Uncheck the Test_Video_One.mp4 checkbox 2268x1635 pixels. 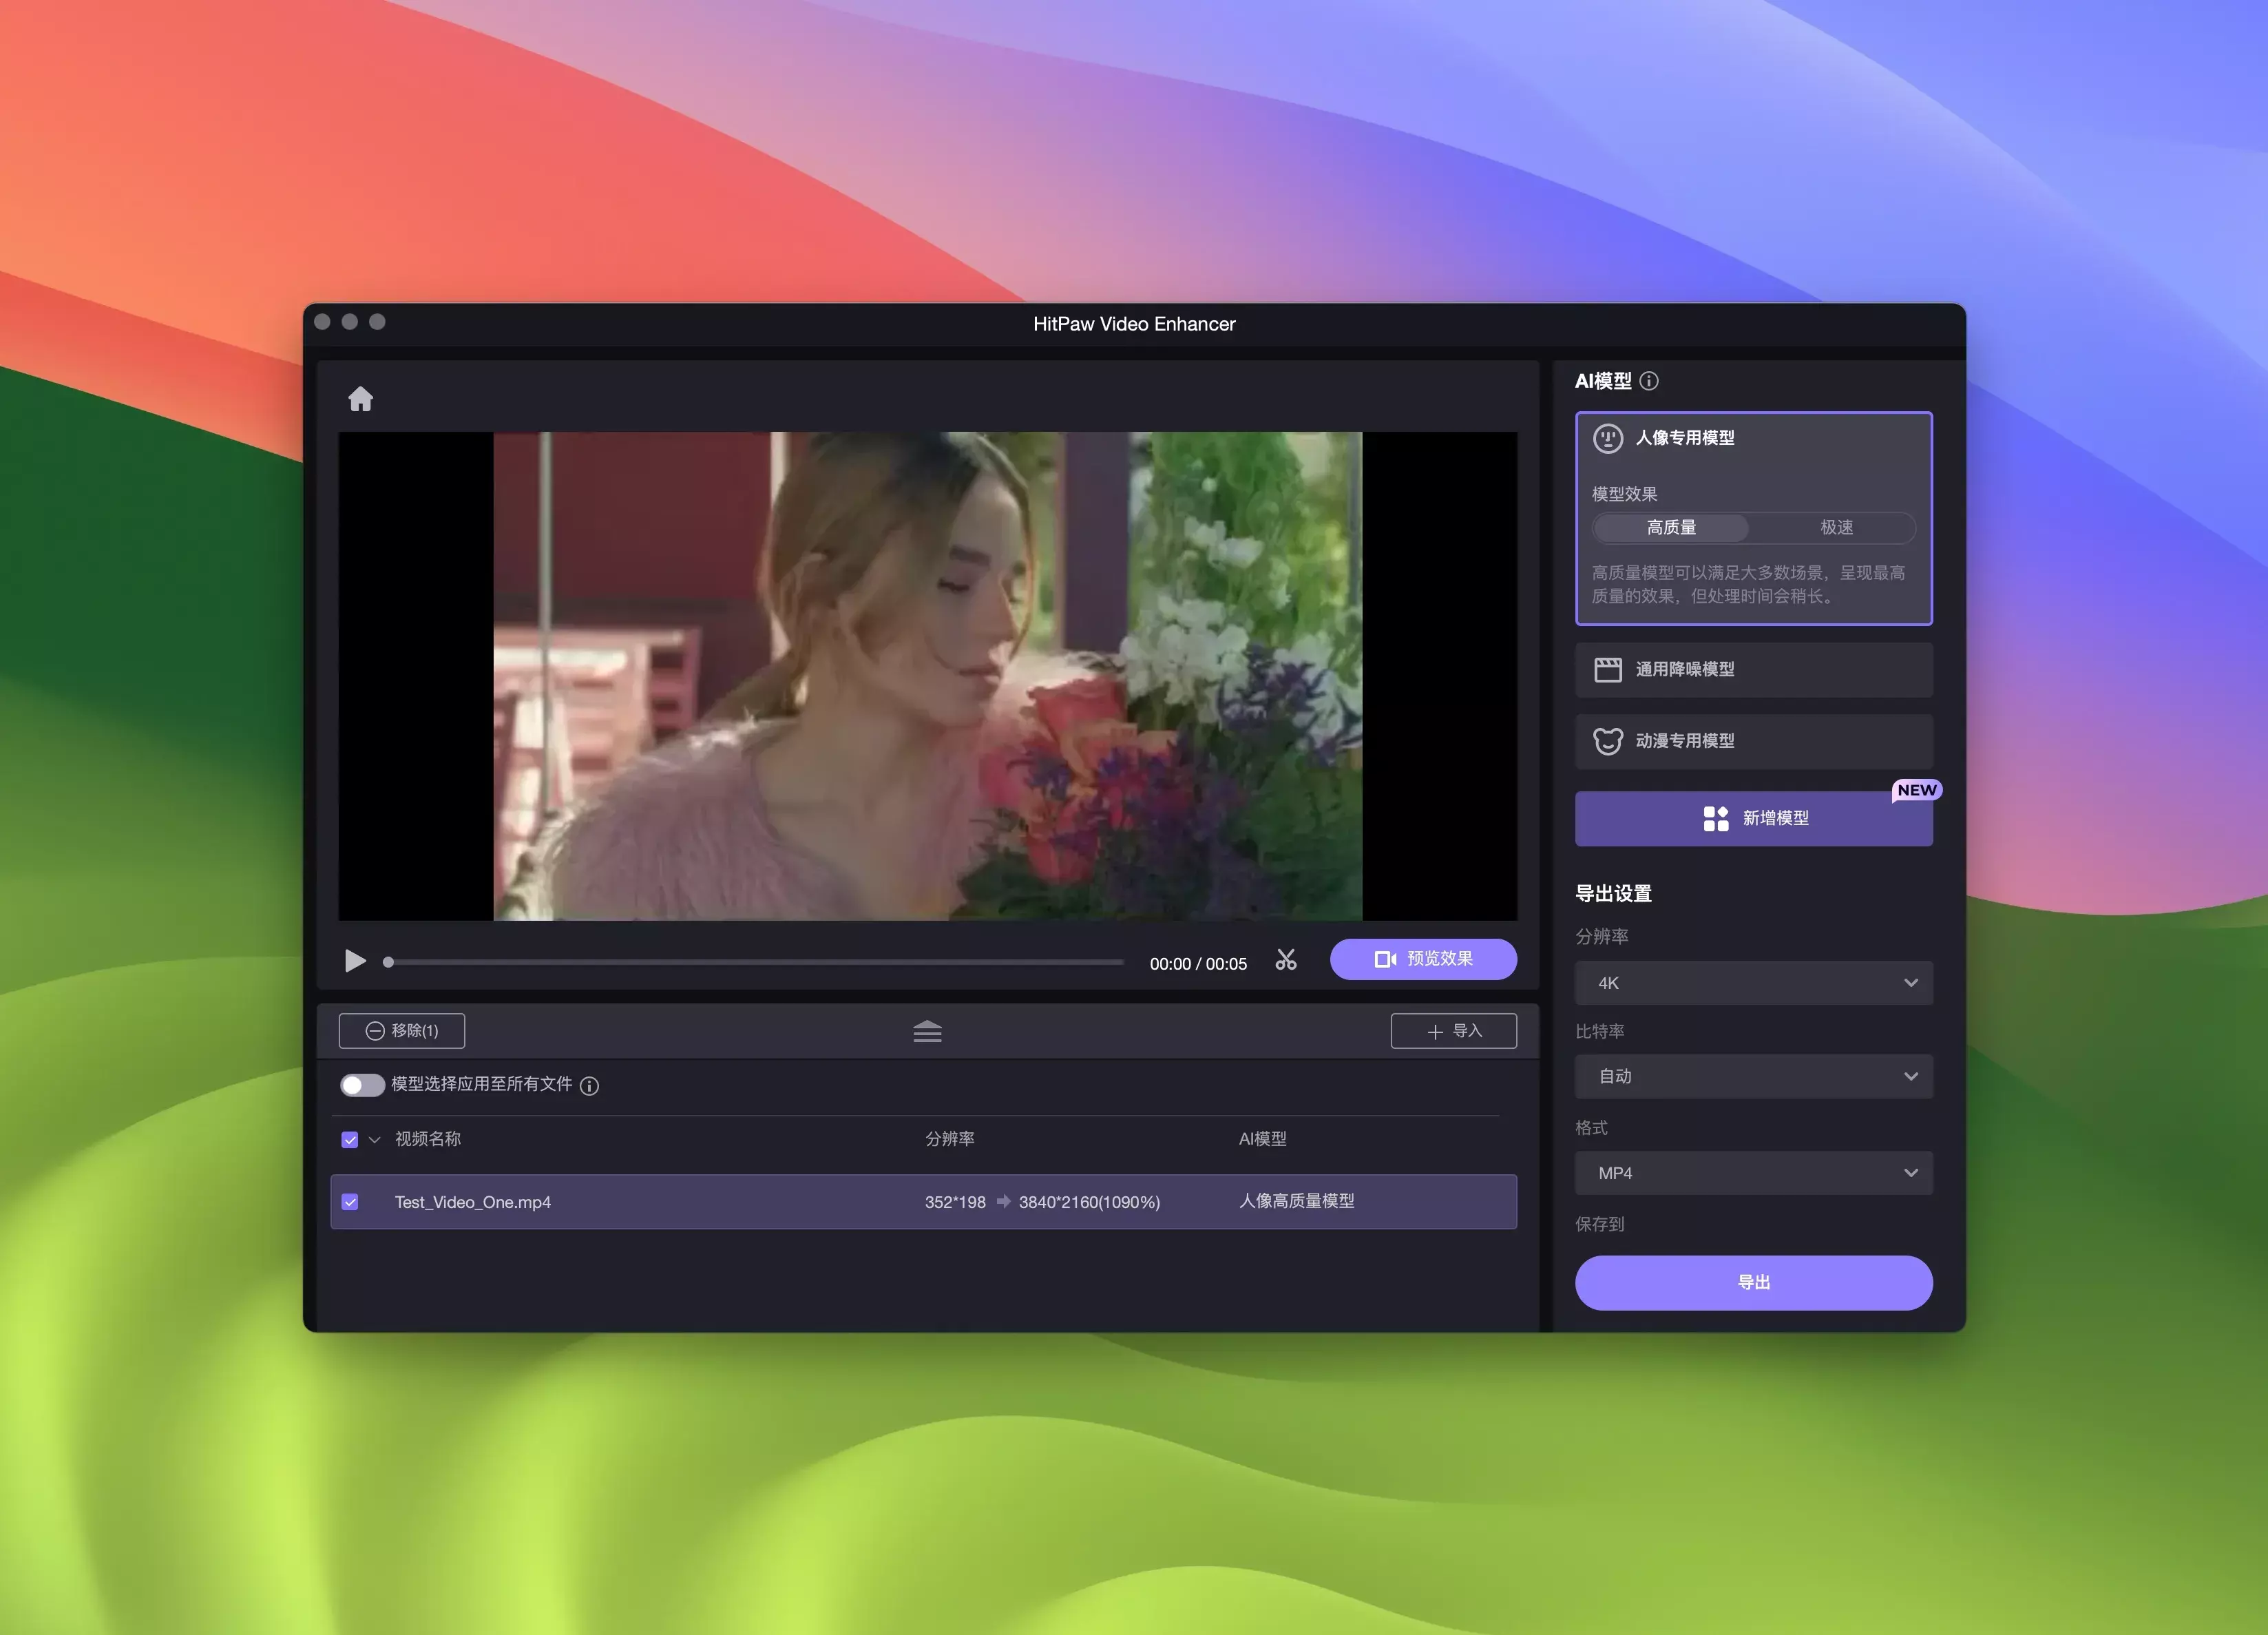pyautogui.click(x=350, y=1202)
